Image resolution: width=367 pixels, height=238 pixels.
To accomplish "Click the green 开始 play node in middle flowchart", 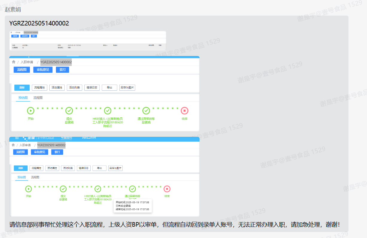I will [x=31, y=110].
